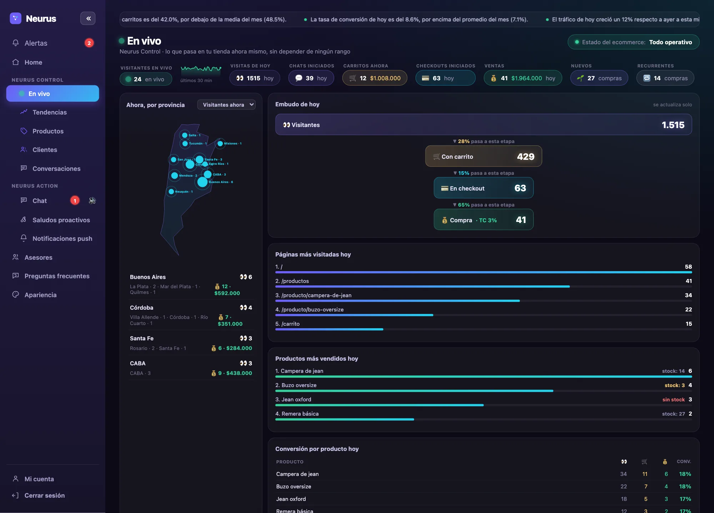Toggle the muted sound icon beside Chat
This screenshot has width=714, height=513.
[92, 200]
